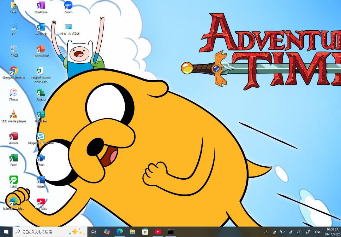Click the Excel desktop shortcut
Screen dimensions: 341x237
(x=13, y=158)
